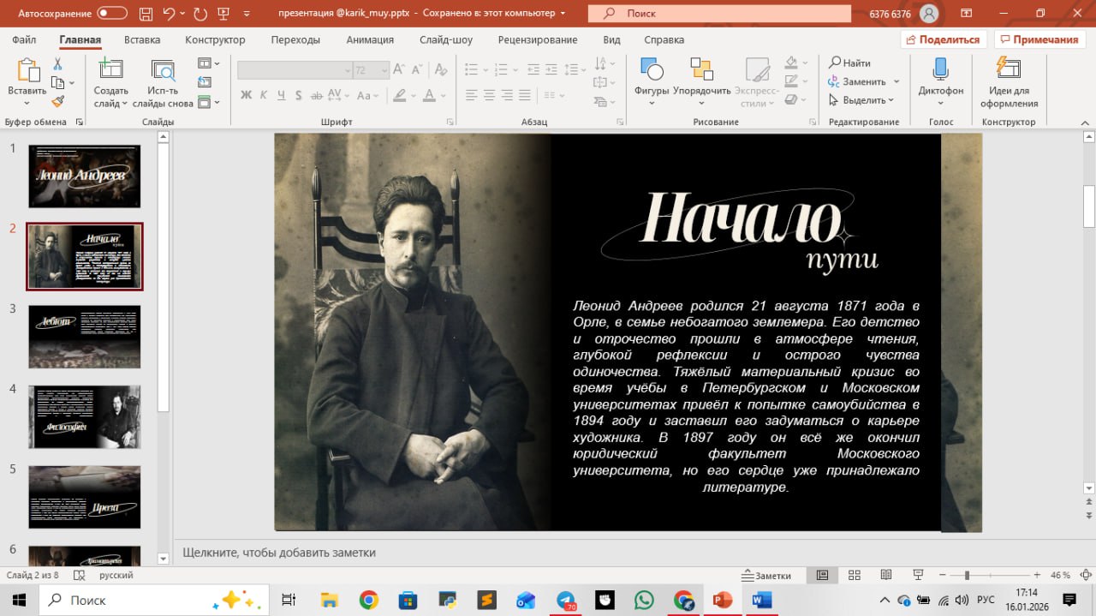Click the Cut scissors icon
The width and height of the screenshot is (1096, 616).
[x=57, y=64]
